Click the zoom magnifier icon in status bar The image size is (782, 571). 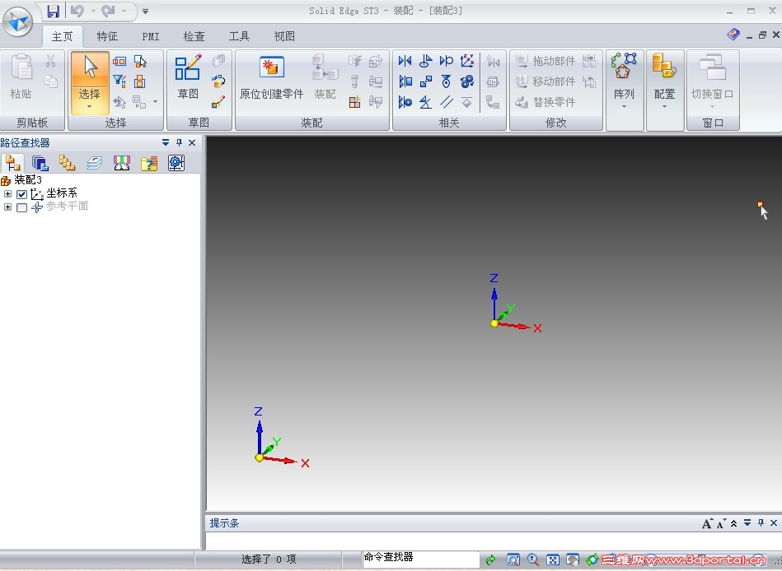(x=533, y=559)
